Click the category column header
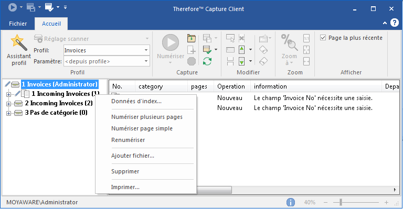Viewport: 403px width, 209px height. [161, 86]
